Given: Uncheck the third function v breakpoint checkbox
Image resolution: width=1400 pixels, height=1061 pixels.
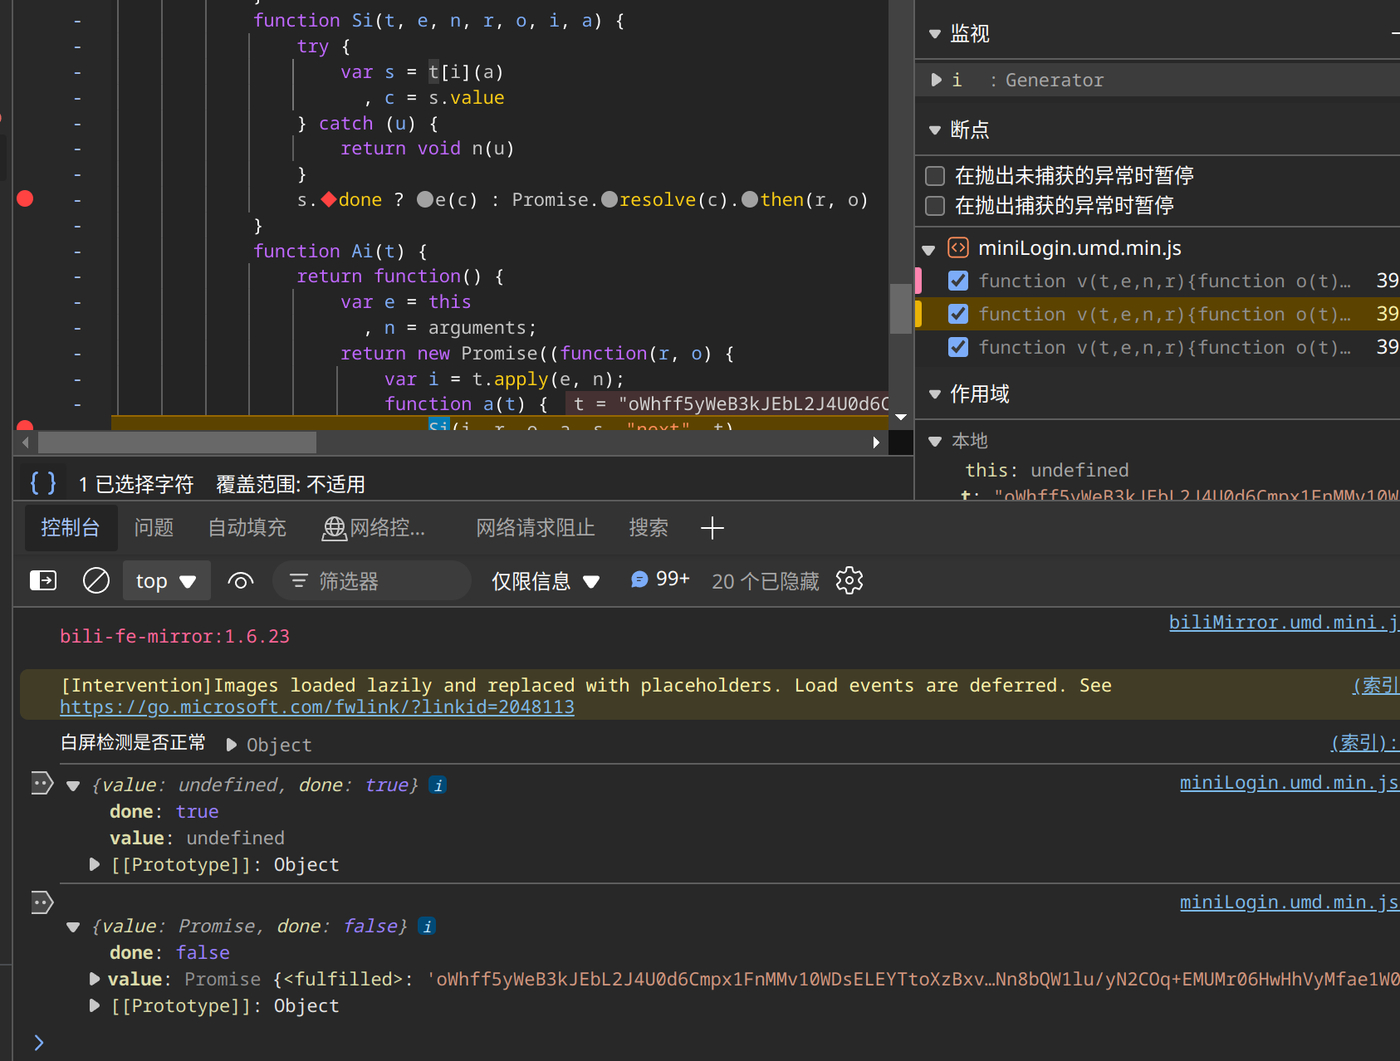Looking at the screenshot, I should point(958,347).
